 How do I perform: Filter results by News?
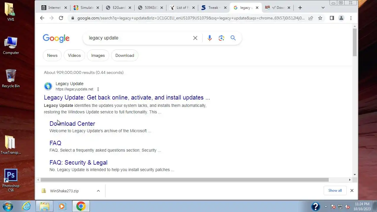[52, 55]
